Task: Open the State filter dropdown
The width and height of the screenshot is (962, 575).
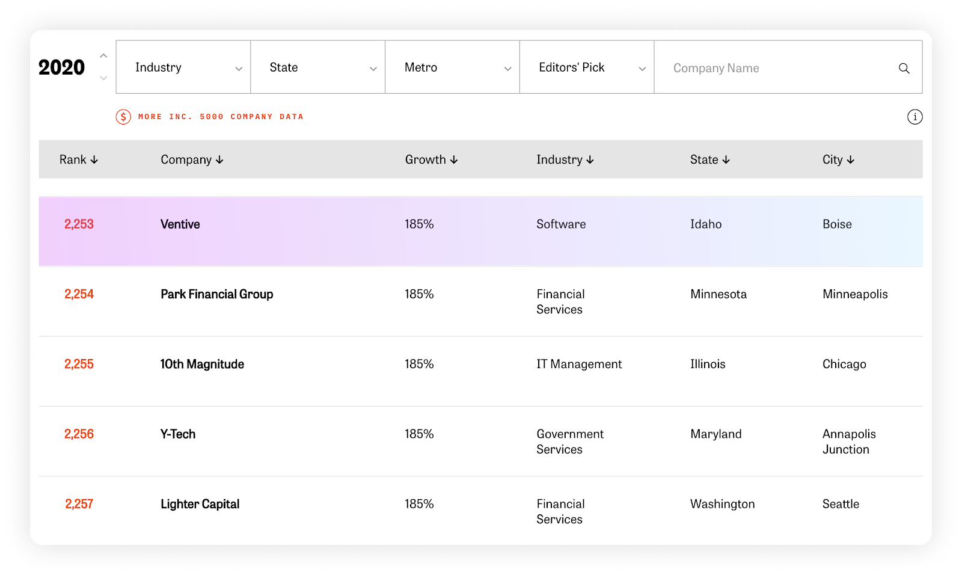Action: [317, 67]
